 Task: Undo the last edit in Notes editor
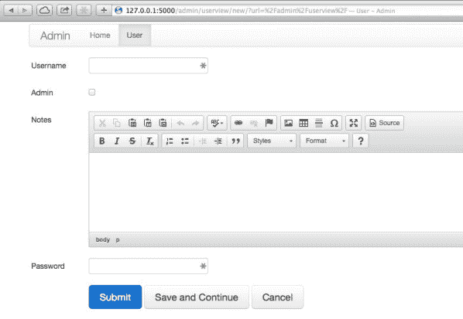coord(180,123)
